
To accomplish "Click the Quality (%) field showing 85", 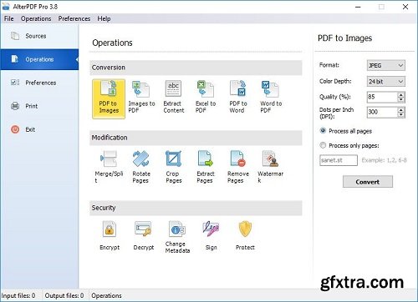I will tap(382, 97).
